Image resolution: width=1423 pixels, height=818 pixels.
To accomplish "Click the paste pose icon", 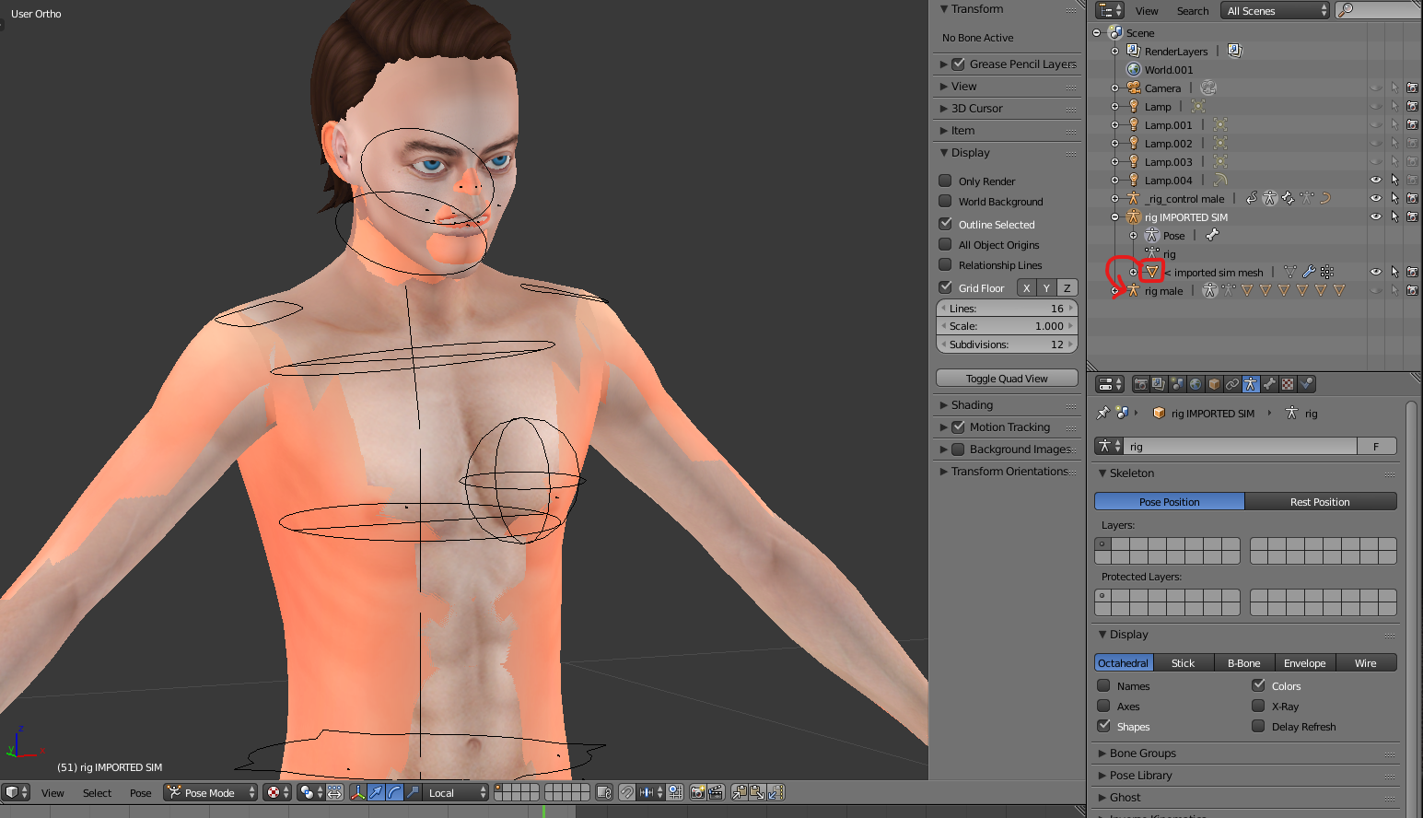I will click(757, 792).
